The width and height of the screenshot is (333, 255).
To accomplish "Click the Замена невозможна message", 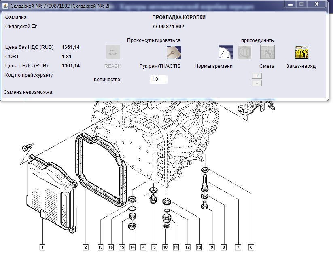I will click(29, 92).
